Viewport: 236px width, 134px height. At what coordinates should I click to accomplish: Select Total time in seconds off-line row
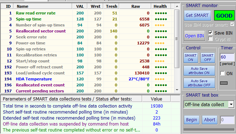90,106
